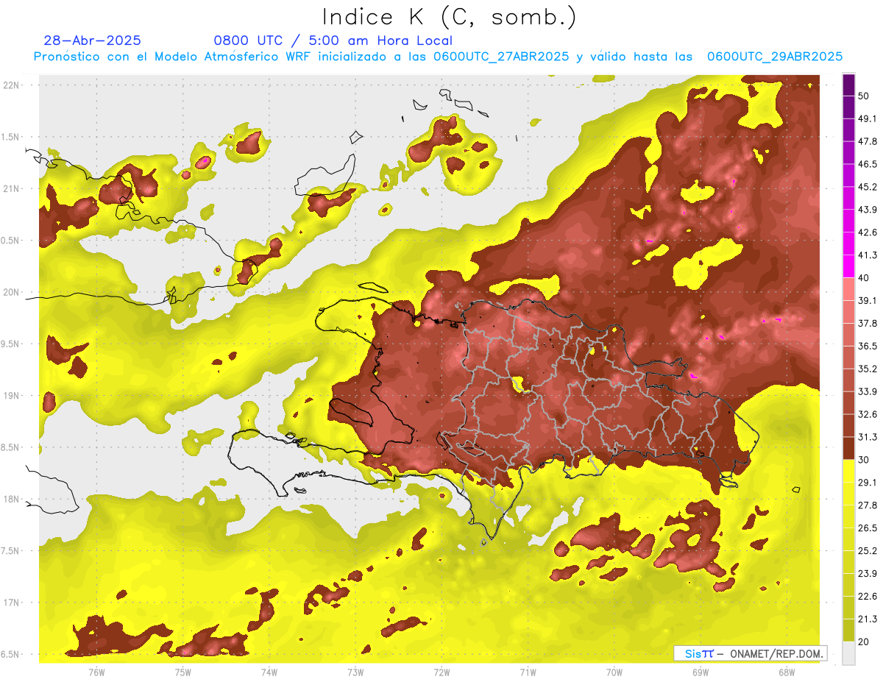
Task: Click the "Indice K (C, somb.)" title
Action: pos(450,17)
